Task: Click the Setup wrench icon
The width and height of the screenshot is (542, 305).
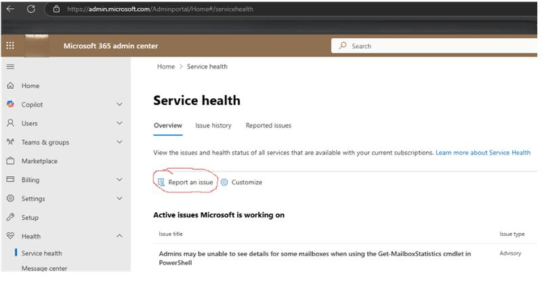Action: coord(10,217)
